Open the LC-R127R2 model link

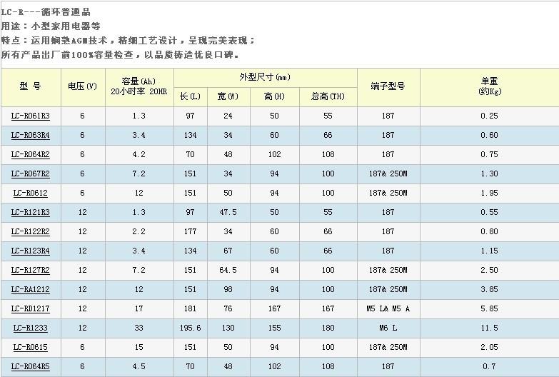coord(30,270)
